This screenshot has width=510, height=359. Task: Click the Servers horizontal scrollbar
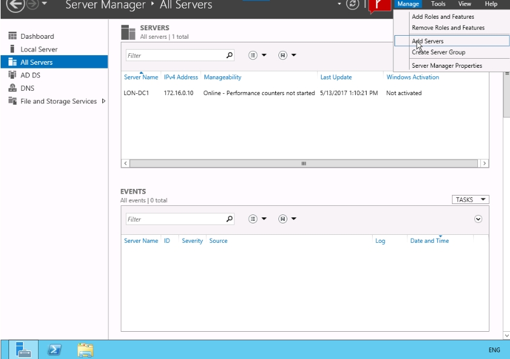(304, 163)
